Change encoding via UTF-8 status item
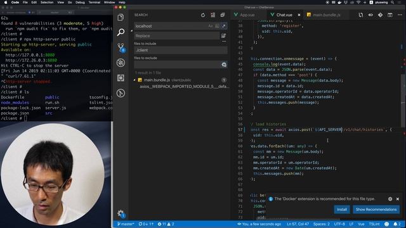This screenshot has height=228, width=406. [x=339, y=224]
